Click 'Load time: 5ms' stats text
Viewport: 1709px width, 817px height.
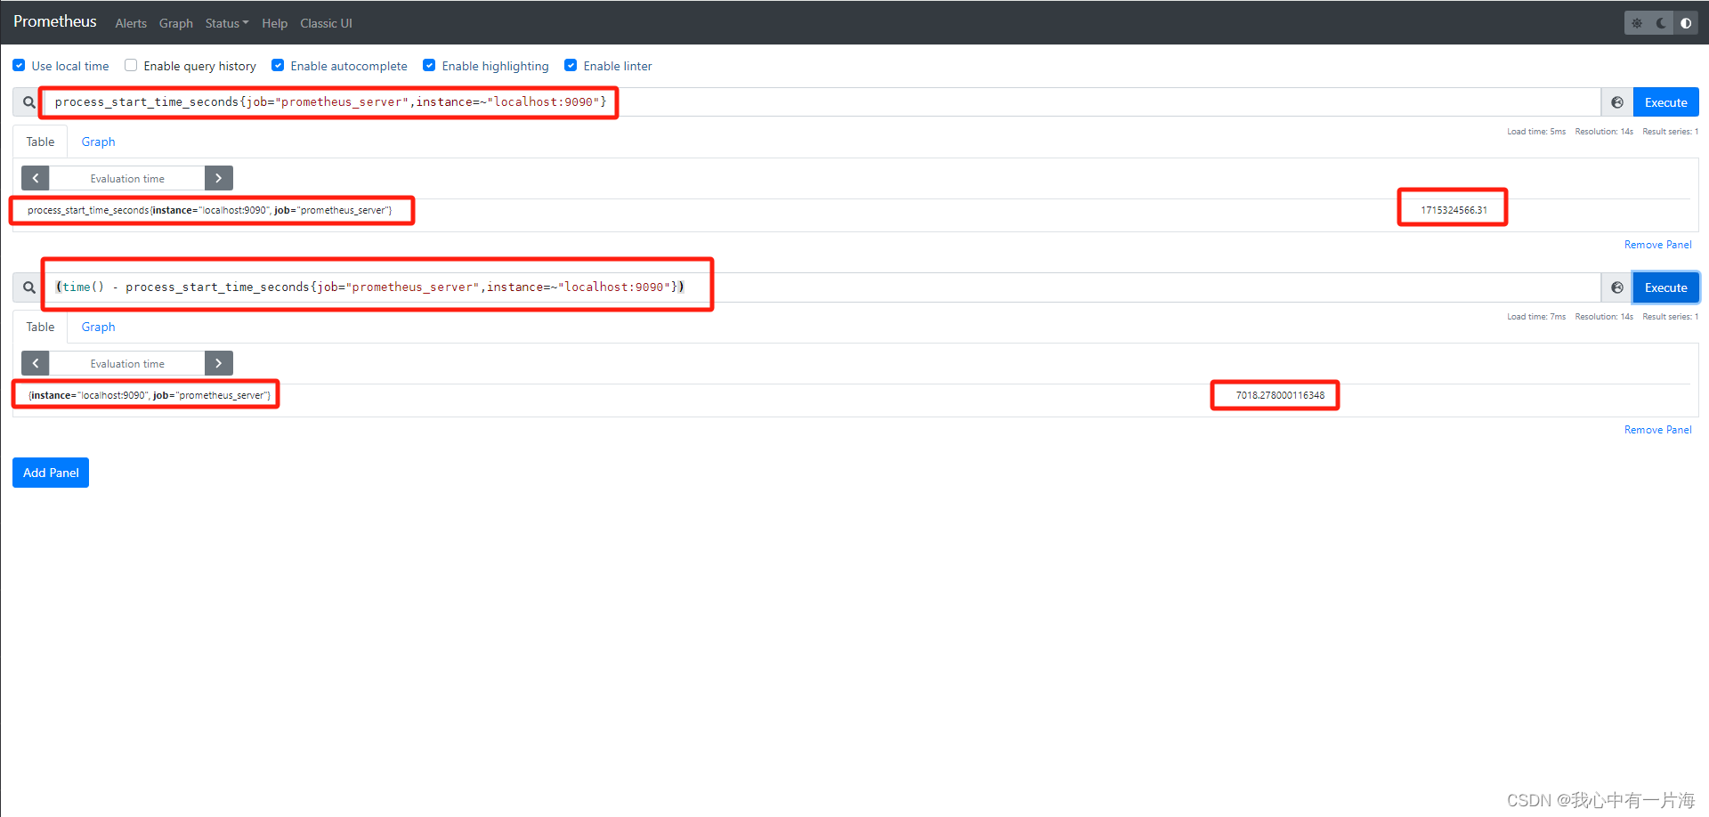(x=1535, y=132)
